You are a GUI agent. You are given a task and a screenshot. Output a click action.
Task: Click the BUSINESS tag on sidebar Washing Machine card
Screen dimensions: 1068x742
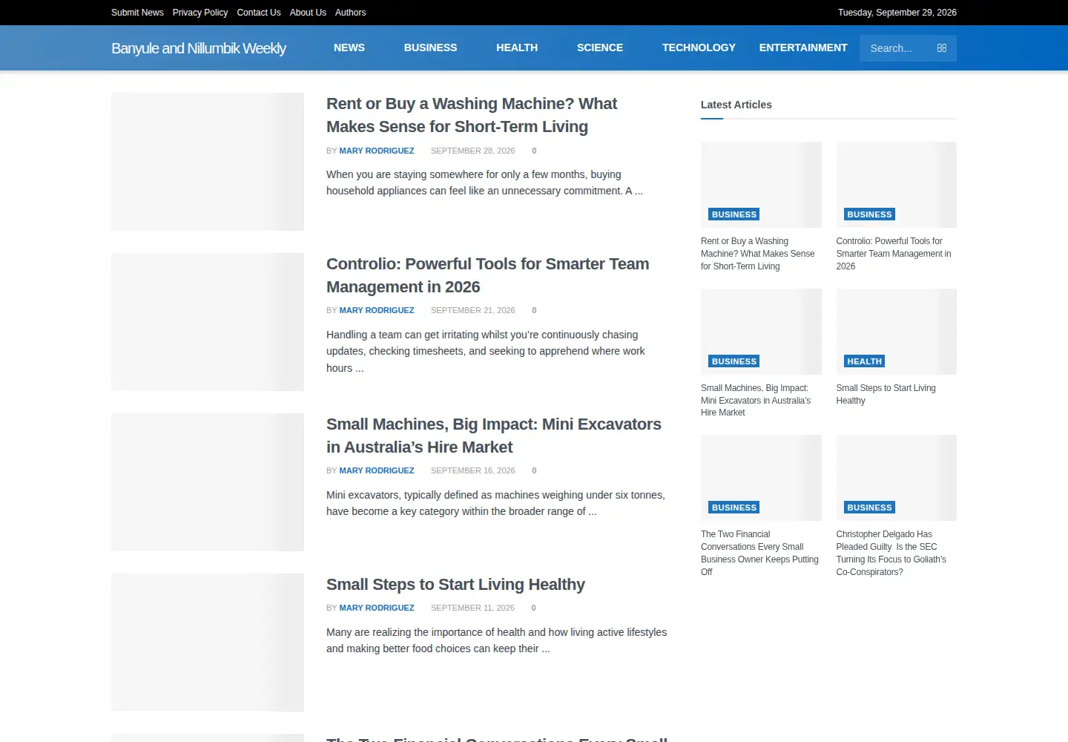coord(734,214)
